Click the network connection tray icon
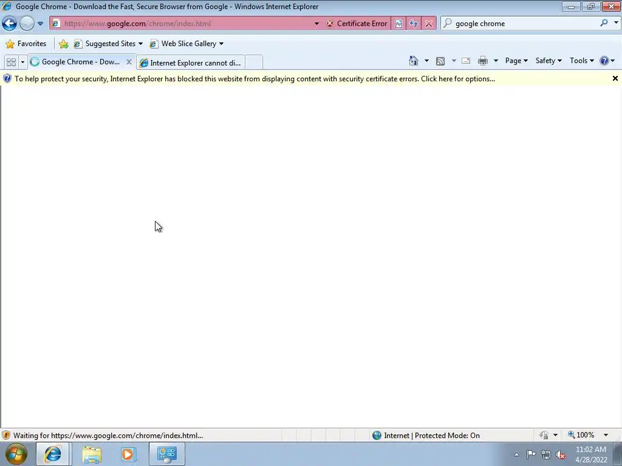 (546, 454)
